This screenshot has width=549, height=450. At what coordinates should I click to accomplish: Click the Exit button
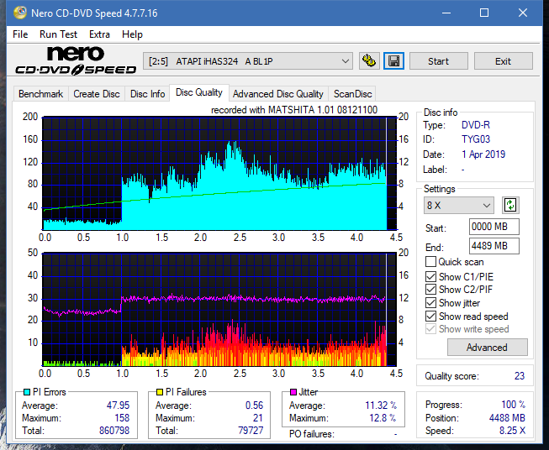tap(503, 61)
